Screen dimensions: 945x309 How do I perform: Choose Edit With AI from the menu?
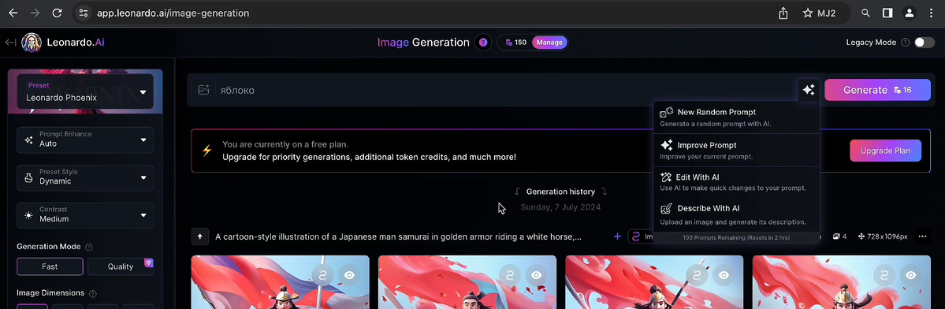click(736, 183)
